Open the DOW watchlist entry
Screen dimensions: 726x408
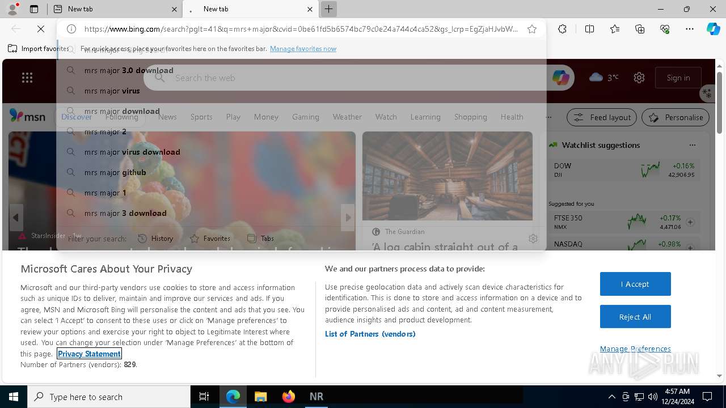pyautogui.click(x=624, y=170)
